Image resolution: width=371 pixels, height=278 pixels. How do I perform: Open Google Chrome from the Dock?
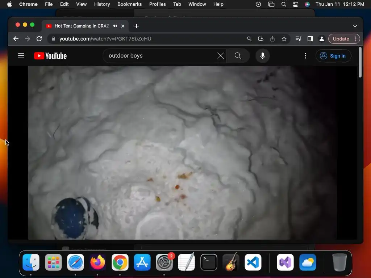pyautogui.click(x=120, y=262)
